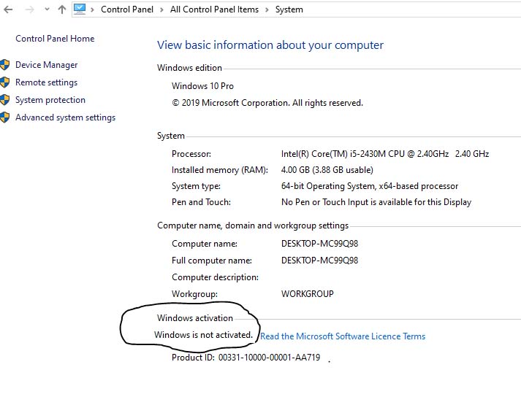Open System protection link
This screenshot has height=405, width=521.
(50, 100)
